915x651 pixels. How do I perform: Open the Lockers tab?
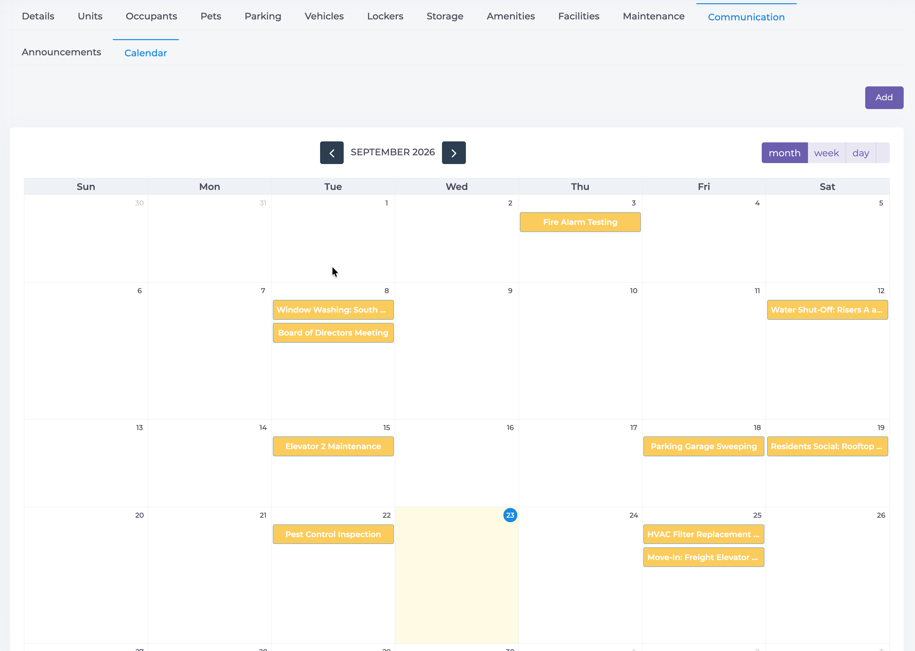click(x=385, y=17)
